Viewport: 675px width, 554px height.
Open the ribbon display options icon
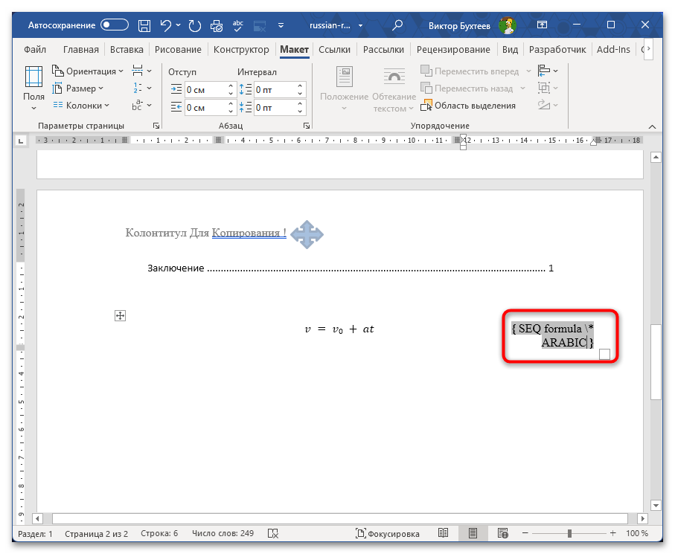pyautogui.click(x=542, y=25)
